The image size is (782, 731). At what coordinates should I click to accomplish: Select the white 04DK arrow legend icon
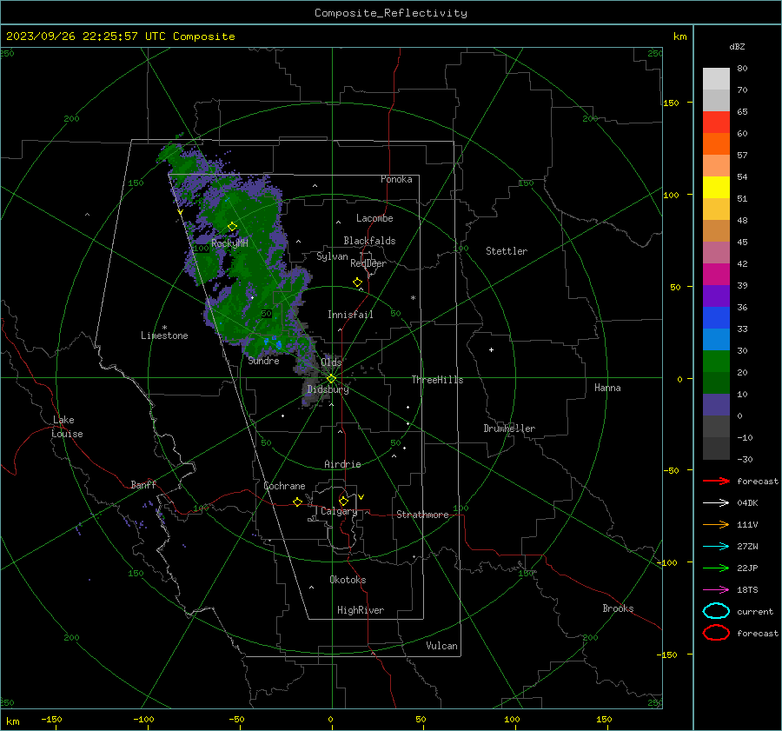[x=716, y=502]
